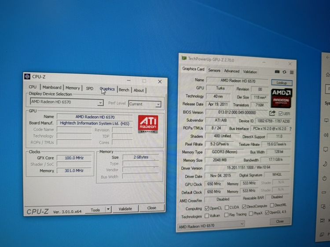Open the Bench tab

(x=124, y=90)
